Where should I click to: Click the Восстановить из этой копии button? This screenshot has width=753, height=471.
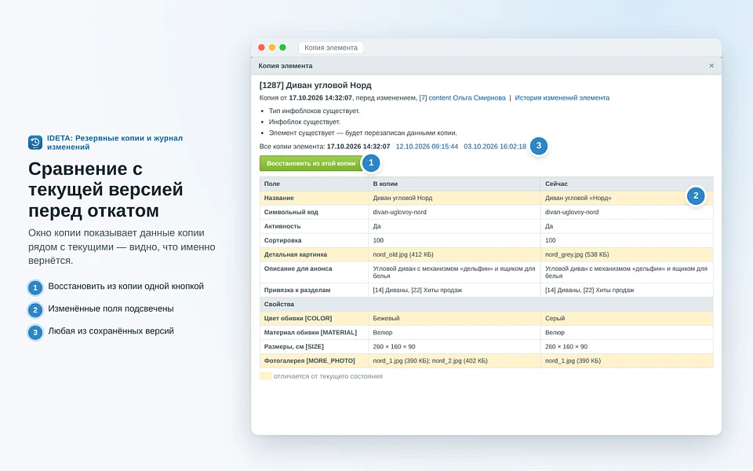[311, 163]
